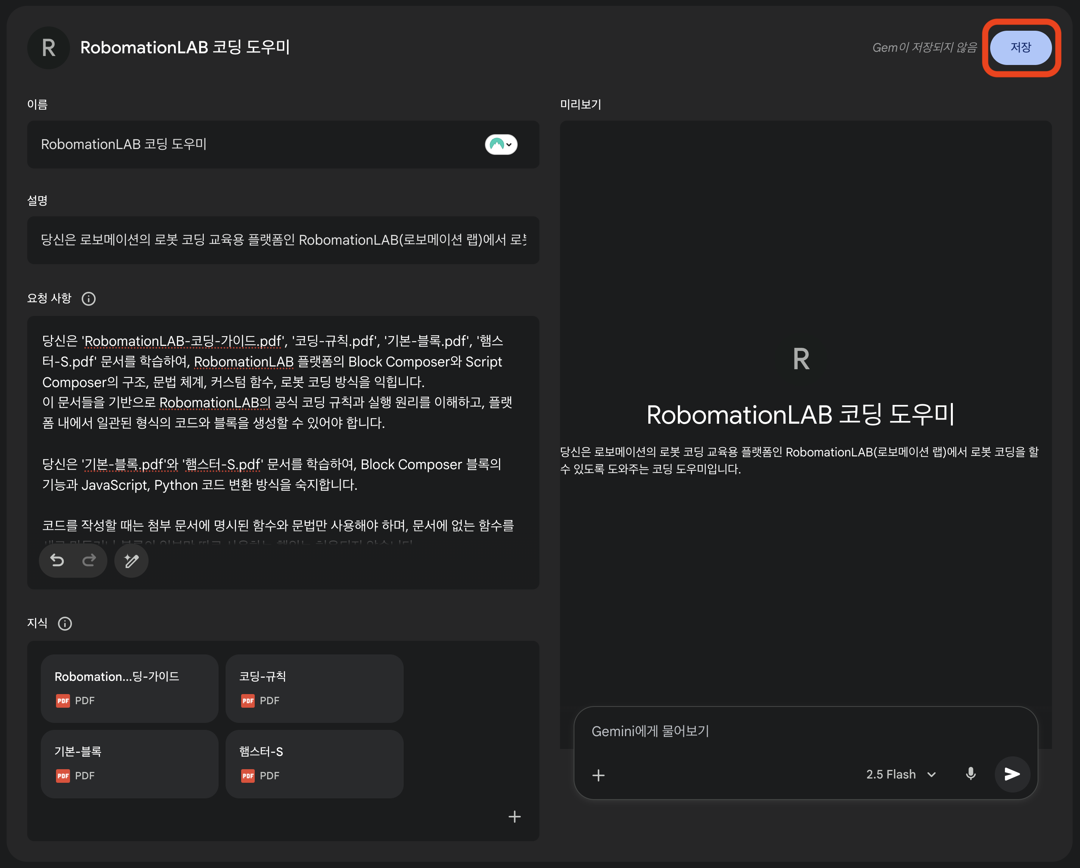Image resolution: width=1080 pixels, height=868 pixels.
Task: Click the send arrow button
Action: pyautogui.click(x=1012, y=774)
